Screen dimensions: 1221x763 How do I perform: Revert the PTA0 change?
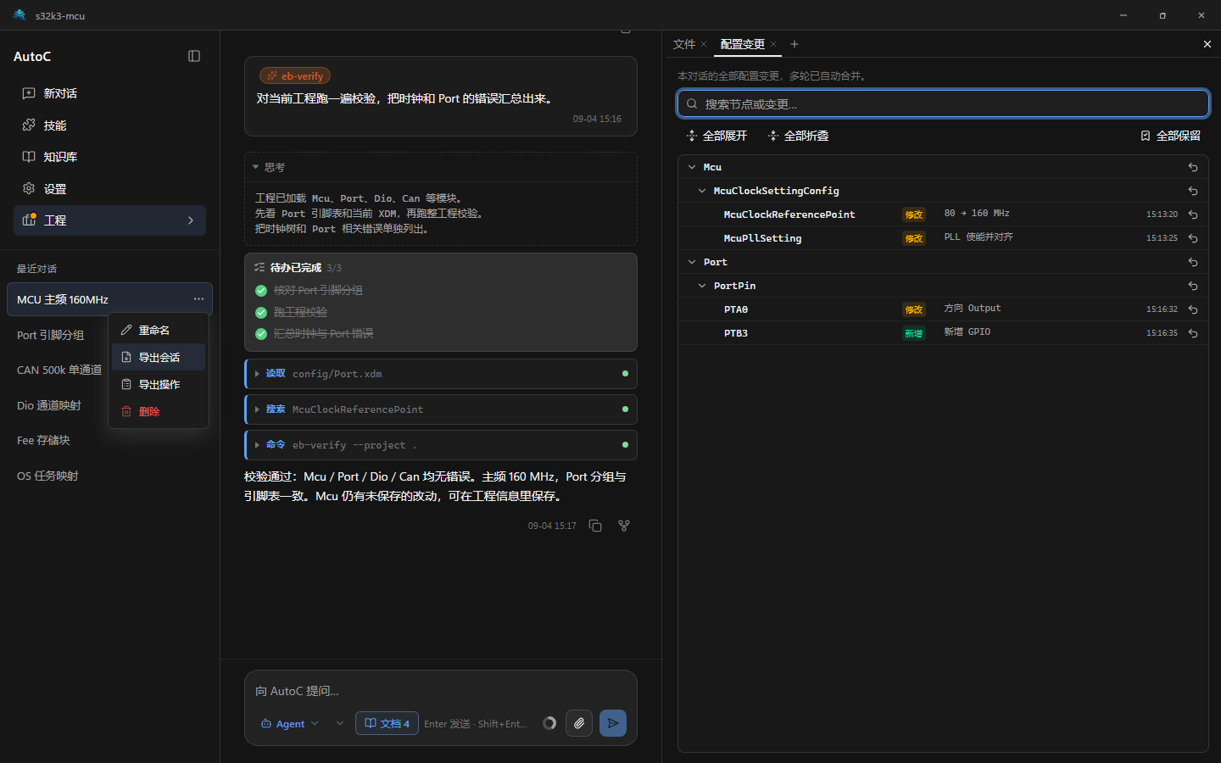[1193, 309]
